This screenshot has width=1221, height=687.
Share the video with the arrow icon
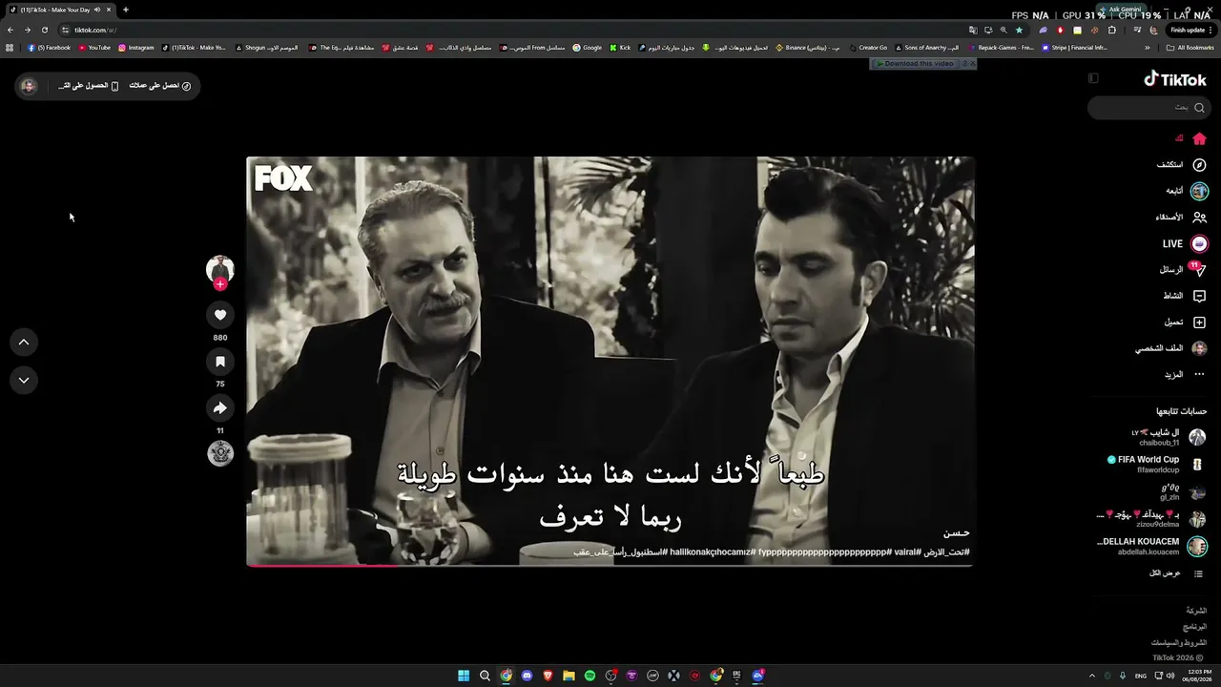[x=220, y=408]
